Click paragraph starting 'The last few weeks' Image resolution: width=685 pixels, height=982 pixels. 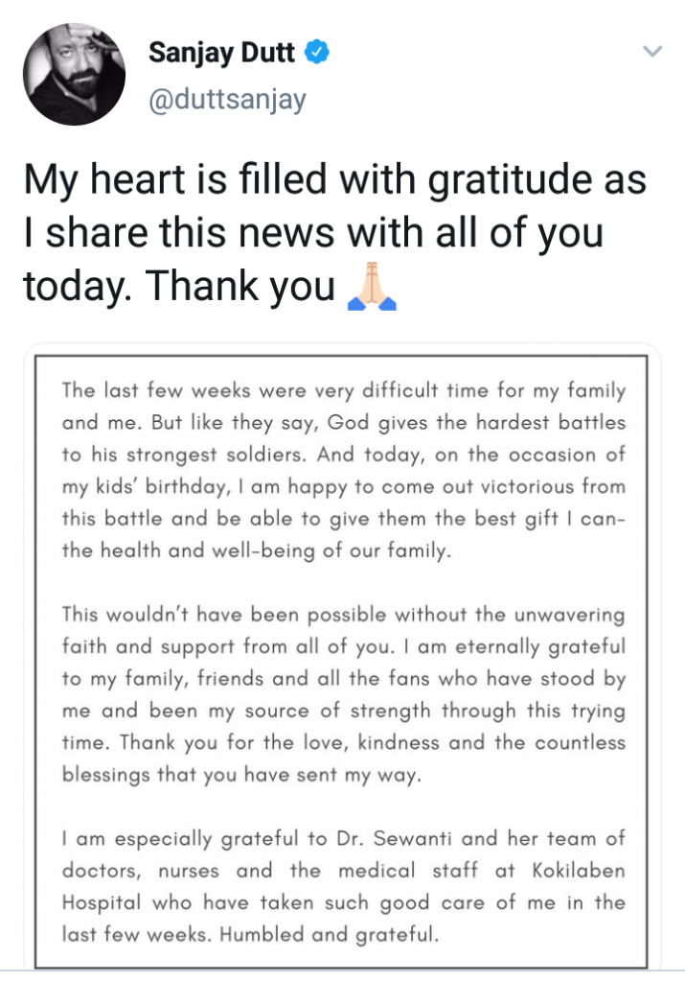point(342,472)
